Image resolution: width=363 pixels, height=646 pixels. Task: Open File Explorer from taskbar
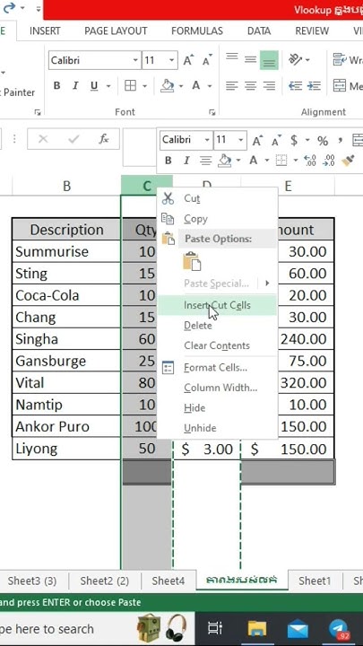point(256,629)
